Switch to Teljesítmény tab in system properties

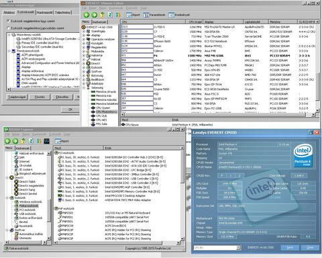click(62, 13)
